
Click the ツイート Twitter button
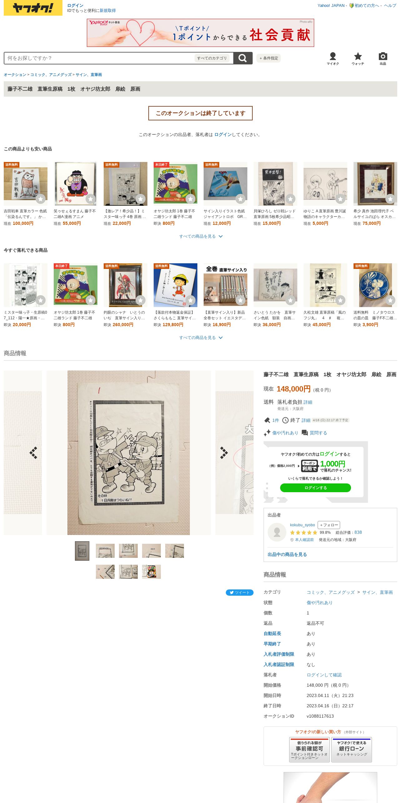tap(240, 593)
